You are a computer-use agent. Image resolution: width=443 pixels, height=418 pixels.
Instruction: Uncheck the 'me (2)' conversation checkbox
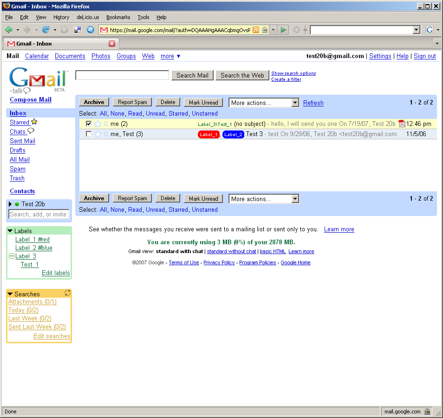click(89, 124)
